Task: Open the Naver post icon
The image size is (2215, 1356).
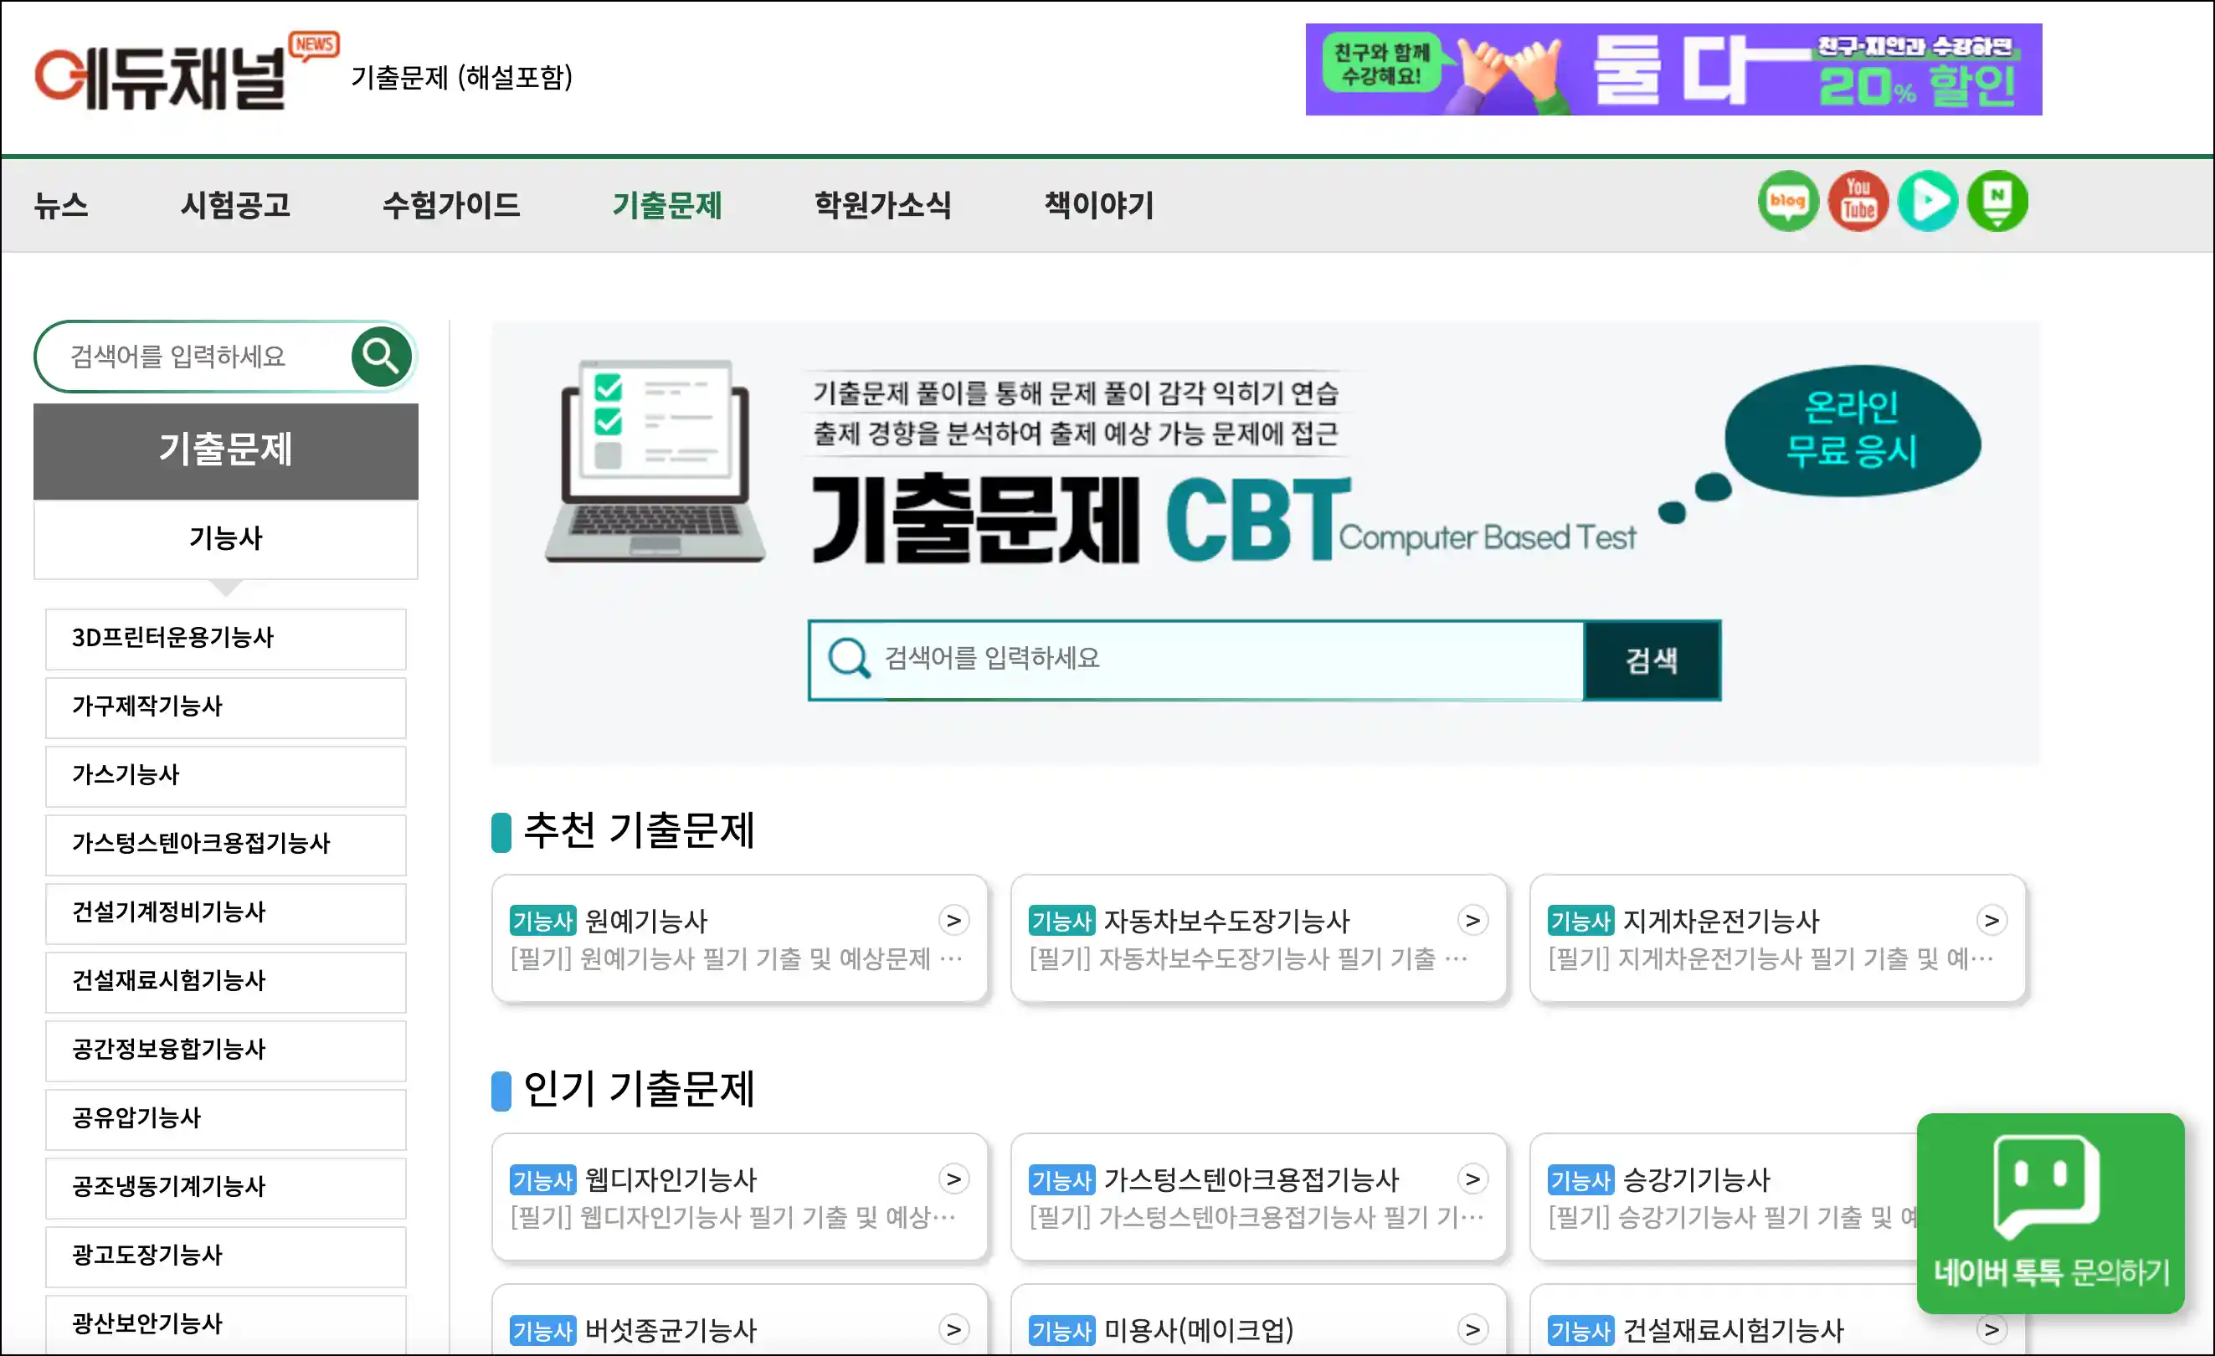Action: [x=1997, y=201]
